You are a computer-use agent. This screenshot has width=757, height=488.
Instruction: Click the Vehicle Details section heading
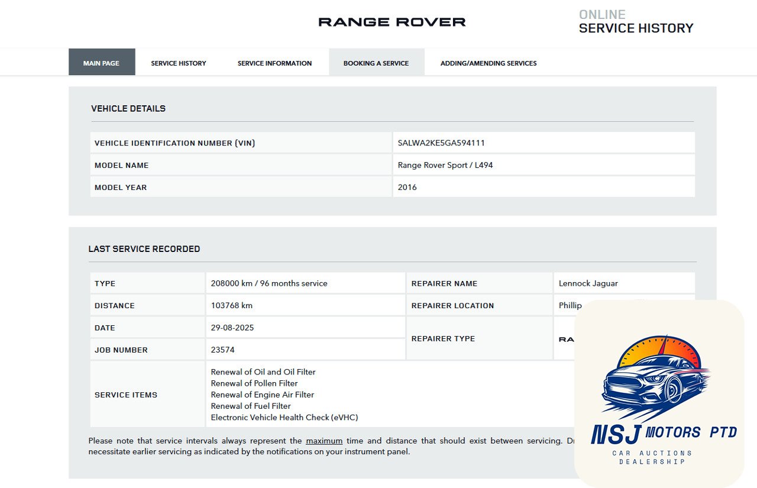click(x=128, y=109)
